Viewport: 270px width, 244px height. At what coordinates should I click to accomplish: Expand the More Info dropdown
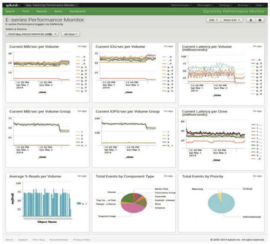[232, 20]
